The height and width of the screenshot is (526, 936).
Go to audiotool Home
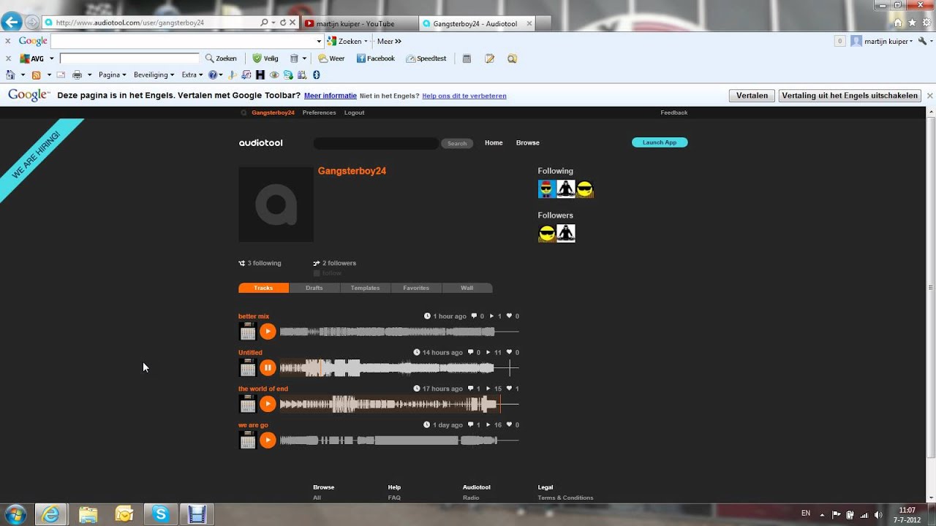(x=494, y=142)
